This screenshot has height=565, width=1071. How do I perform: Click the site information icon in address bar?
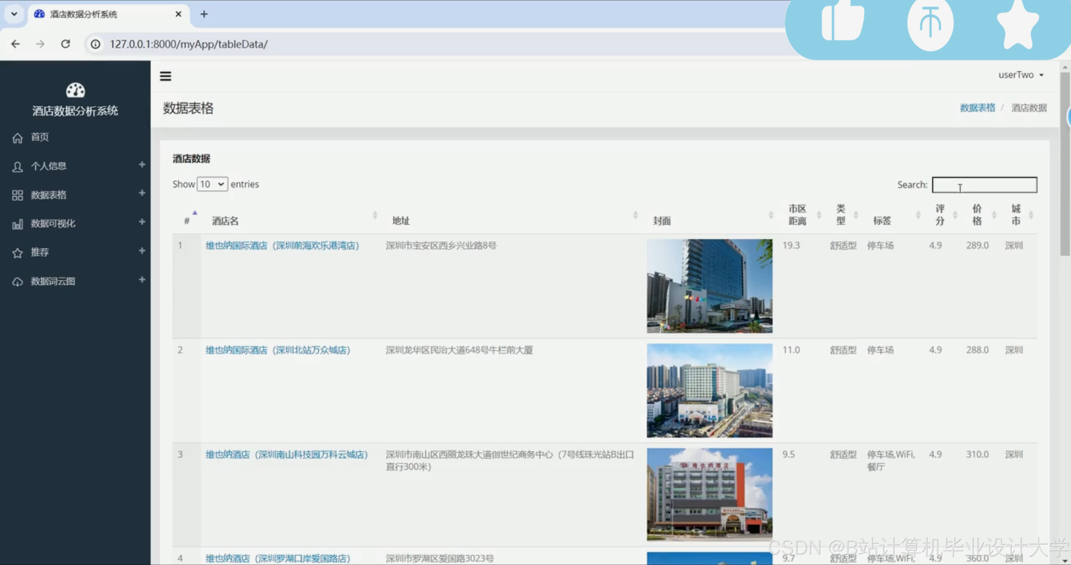click(x=96, y=44)
